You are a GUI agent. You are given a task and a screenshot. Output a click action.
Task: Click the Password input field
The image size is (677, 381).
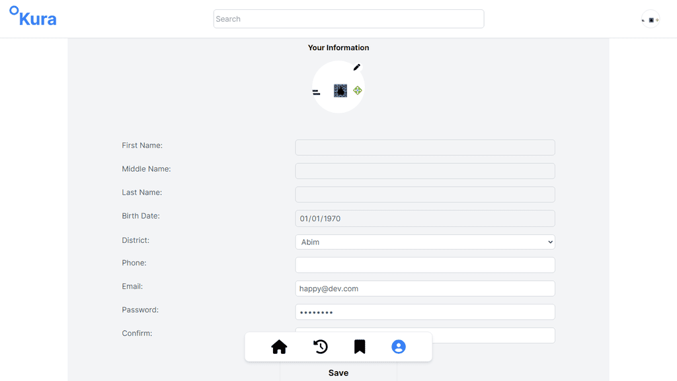coord(425,312)
